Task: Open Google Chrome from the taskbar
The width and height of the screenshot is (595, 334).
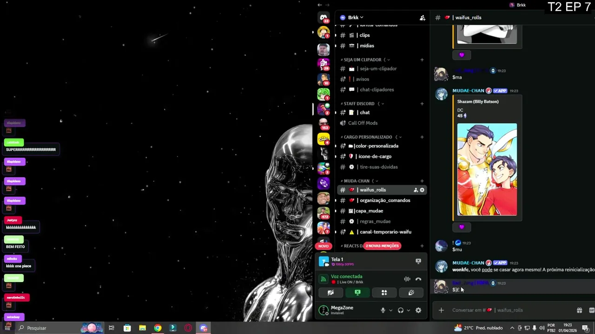Action: 158,328
